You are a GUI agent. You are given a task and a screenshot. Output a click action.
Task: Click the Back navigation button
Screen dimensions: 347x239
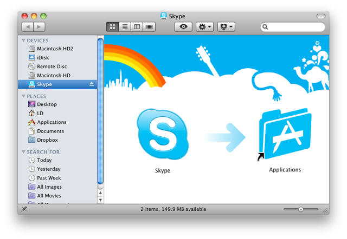click(28, 26)
